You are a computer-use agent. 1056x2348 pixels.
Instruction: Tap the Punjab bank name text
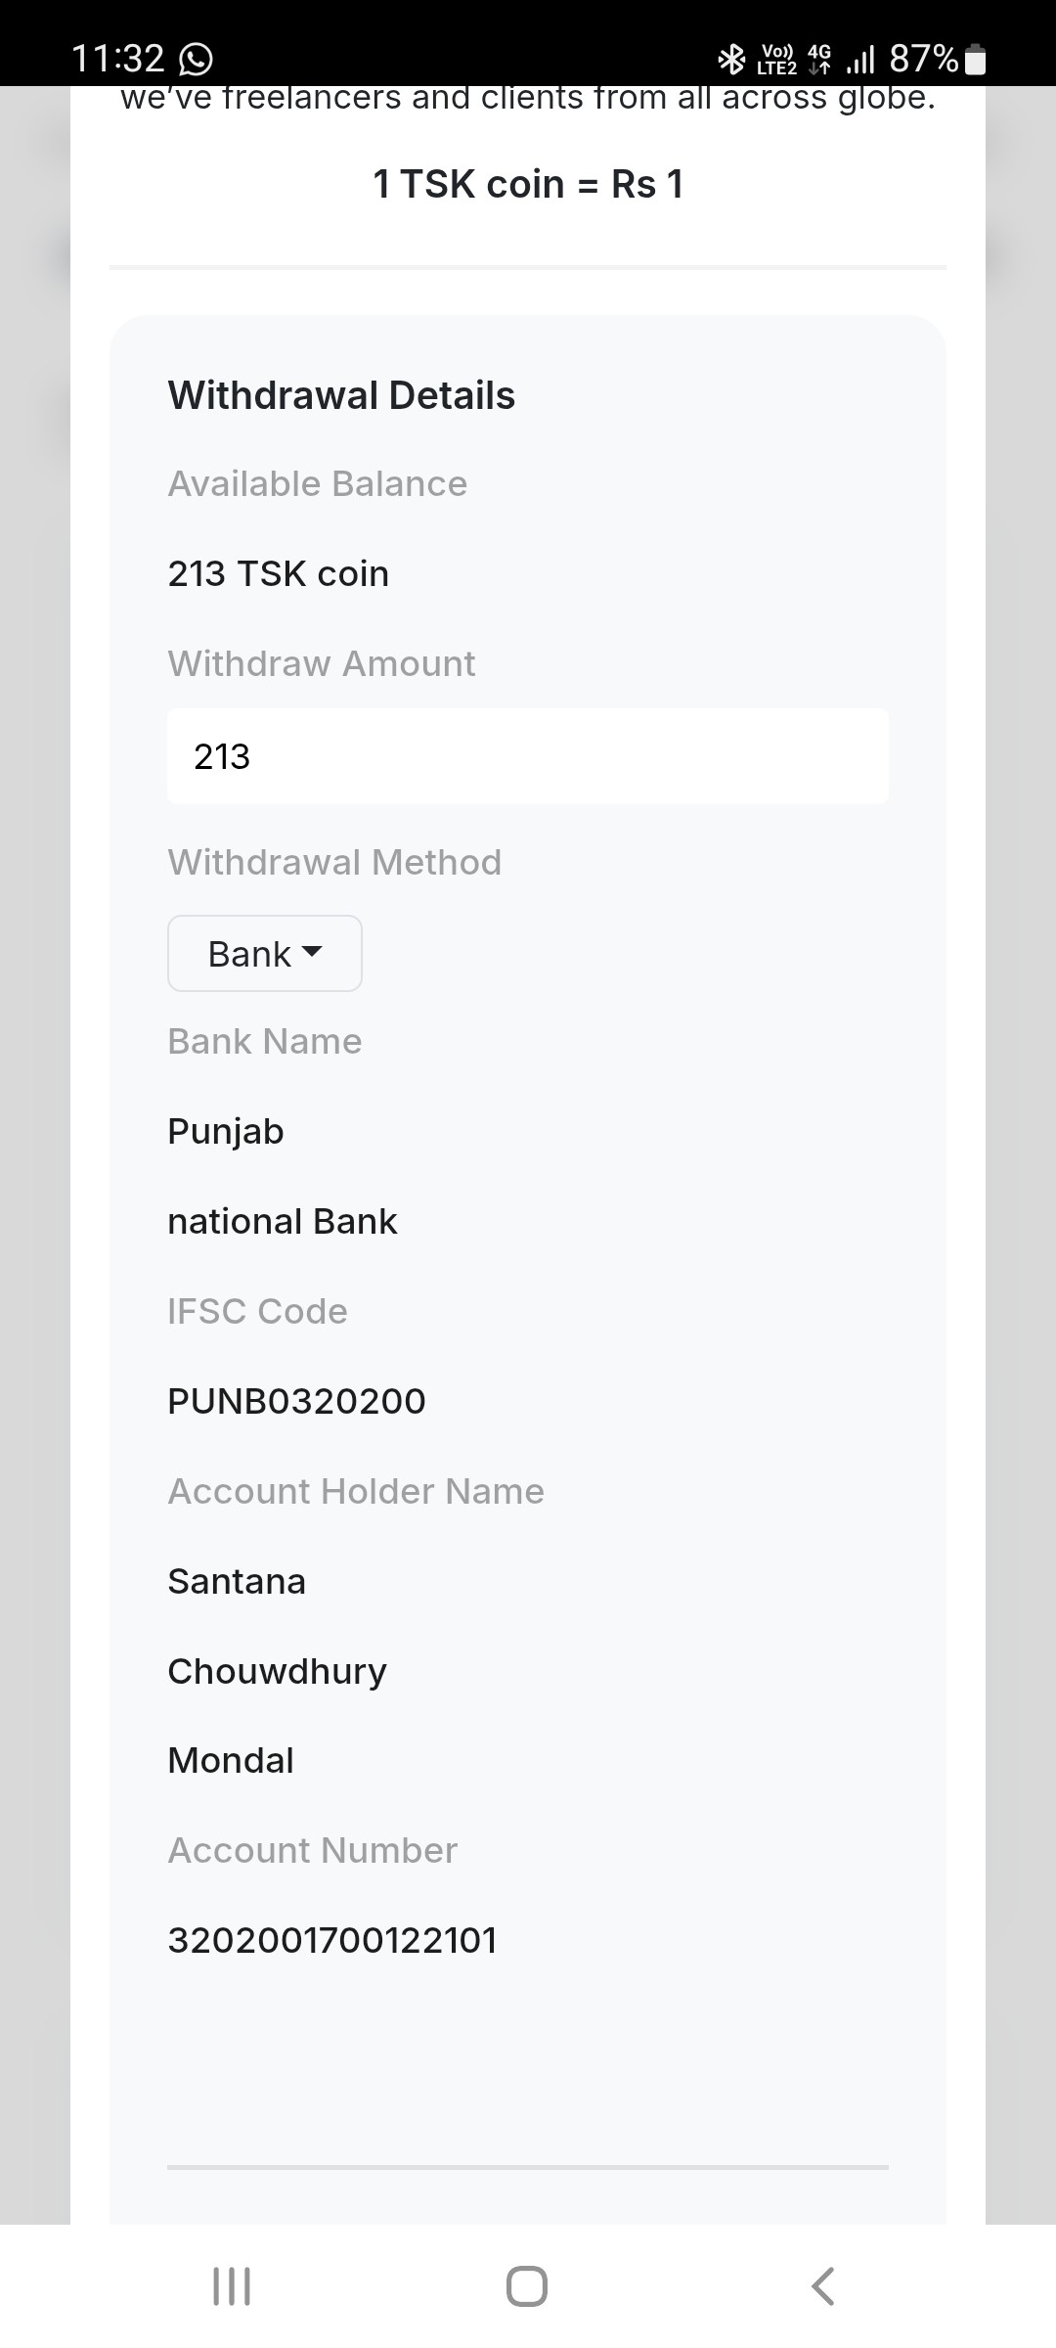[x=226, y=1131]
